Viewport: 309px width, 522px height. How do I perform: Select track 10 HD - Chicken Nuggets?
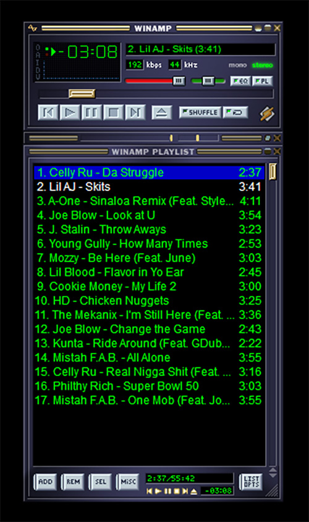(x=150, y=301)
